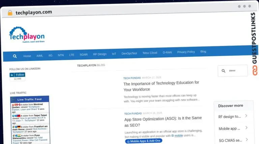This screenshot has width=259, height=144.
Task: Click Pune Maharashtra visitor entry
Action: click(x=31, y=139)
